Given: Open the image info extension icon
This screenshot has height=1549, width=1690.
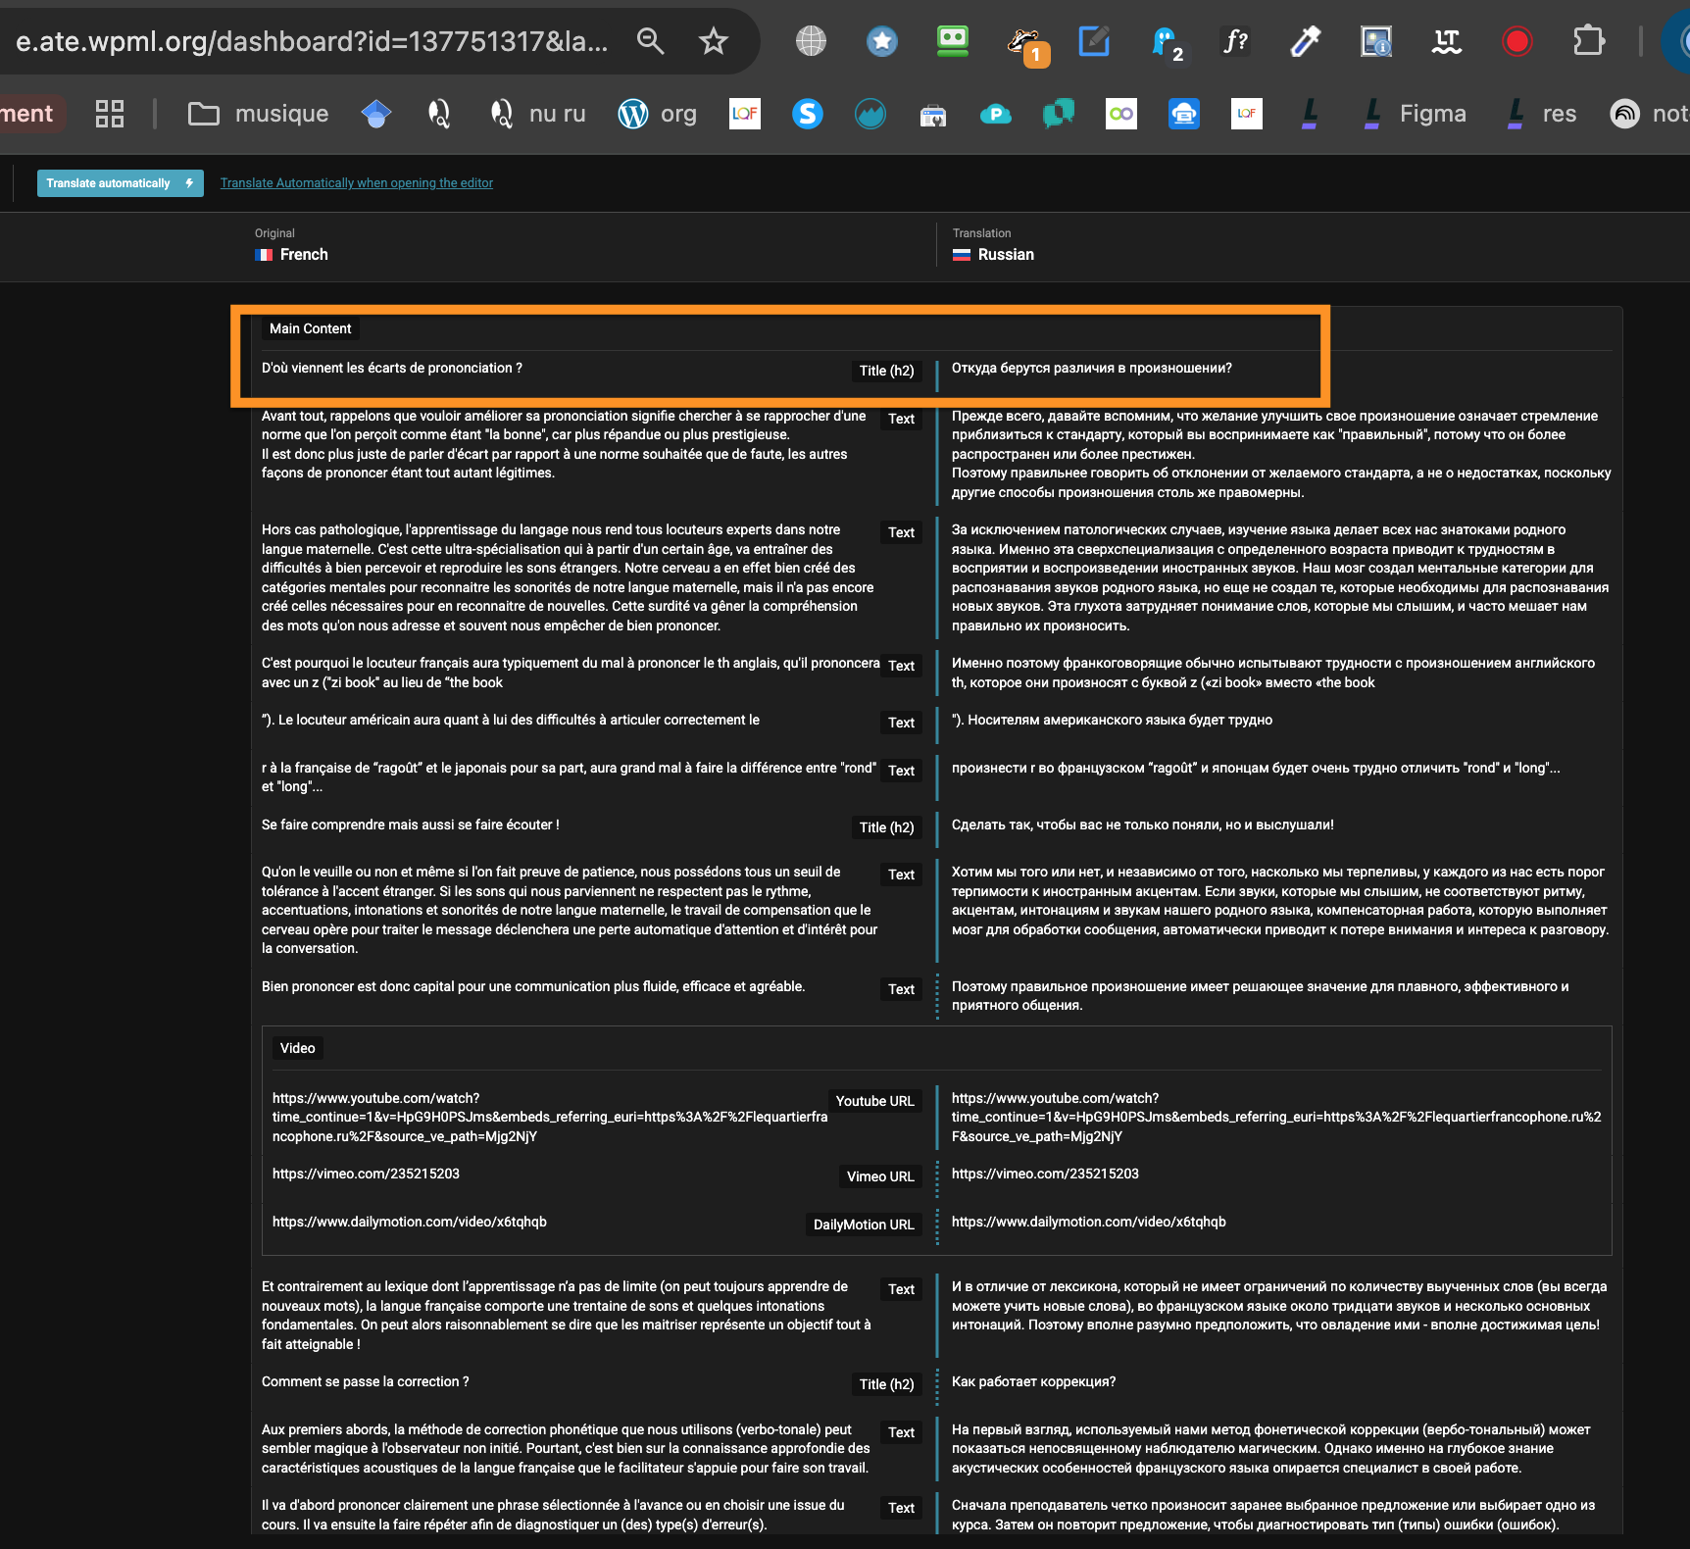Looking at the screenshot, I should [1376, 41].
